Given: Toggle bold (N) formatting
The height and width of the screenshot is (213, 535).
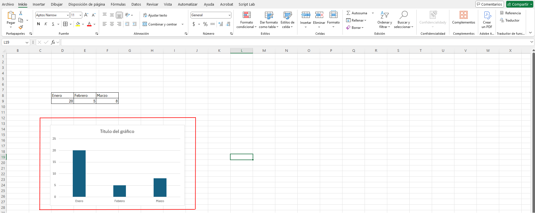Looking at the screenshot, I should [38, 24].
